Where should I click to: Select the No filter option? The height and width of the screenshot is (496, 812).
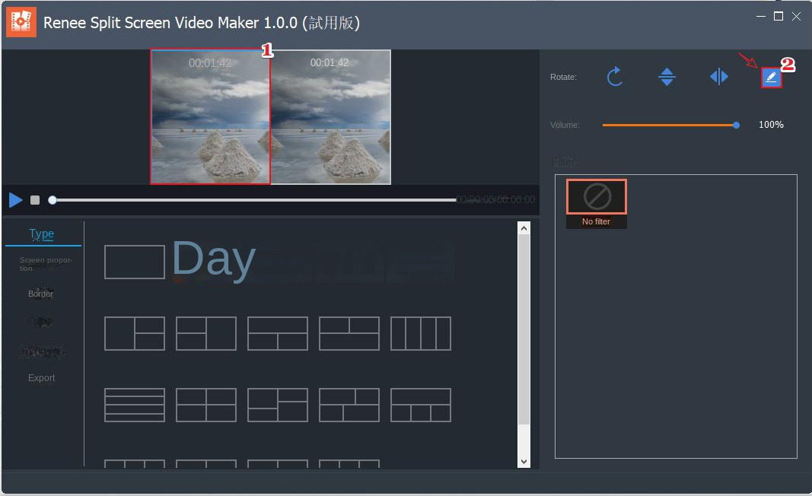point(596,196)
